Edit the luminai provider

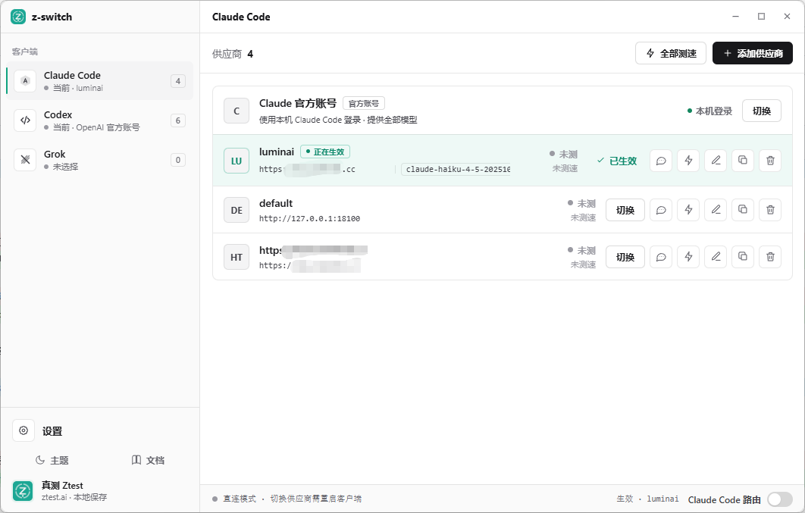(716, 161)
